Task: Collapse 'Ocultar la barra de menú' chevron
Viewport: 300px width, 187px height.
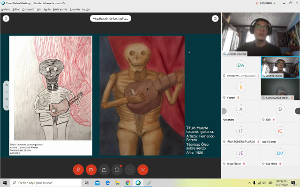Action: coord(64,3)
